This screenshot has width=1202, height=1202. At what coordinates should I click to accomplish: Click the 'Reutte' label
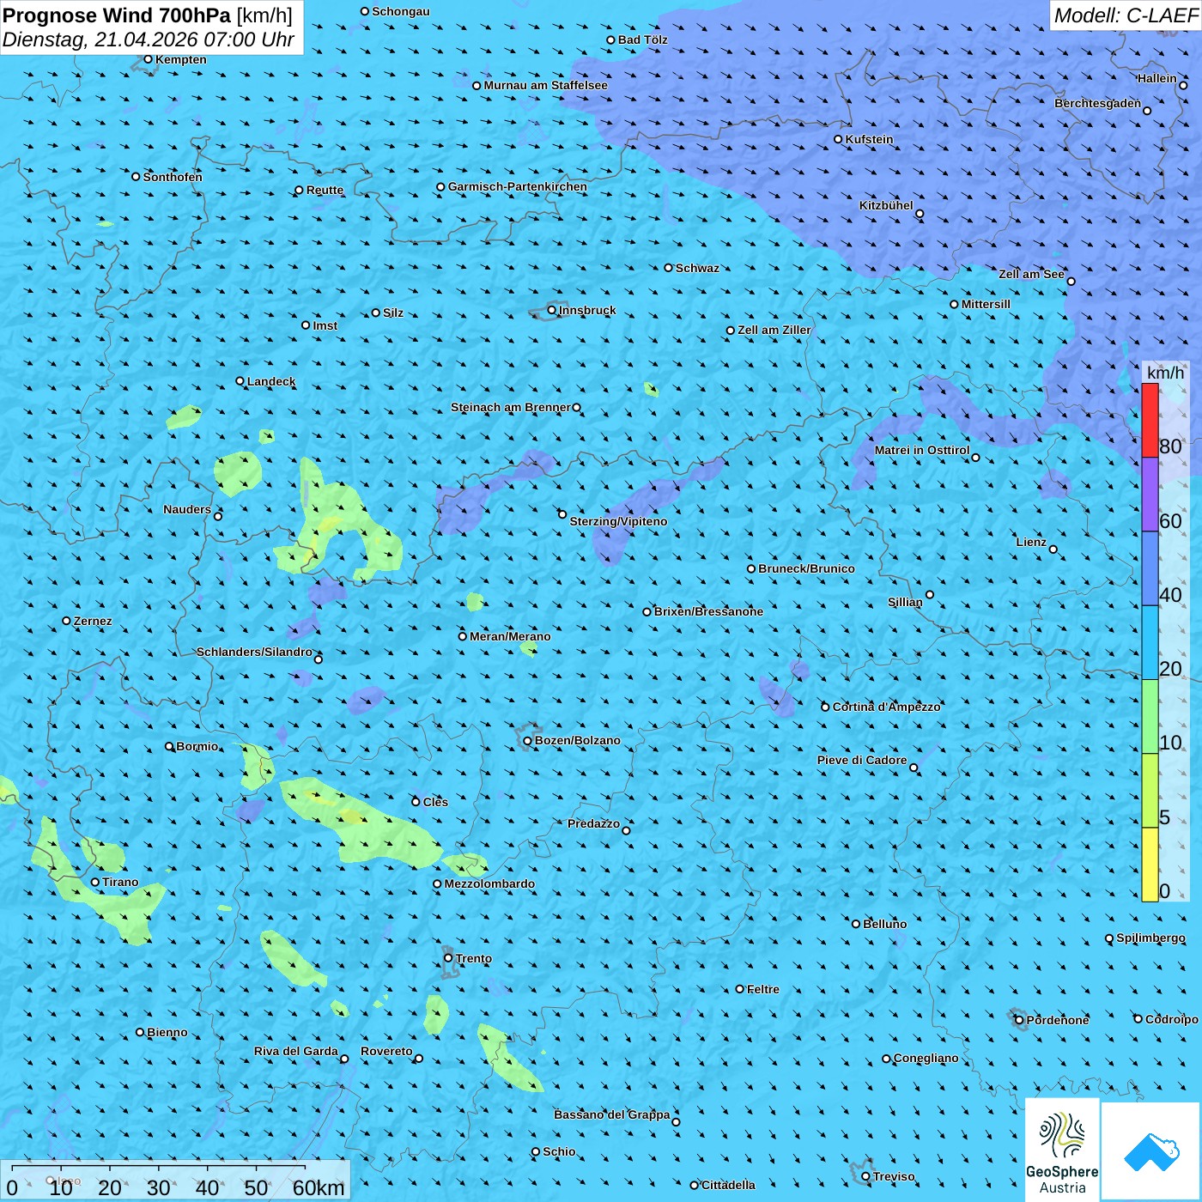325,190
